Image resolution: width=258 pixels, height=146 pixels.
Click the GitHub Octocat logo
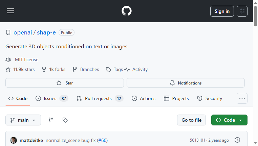127,11
